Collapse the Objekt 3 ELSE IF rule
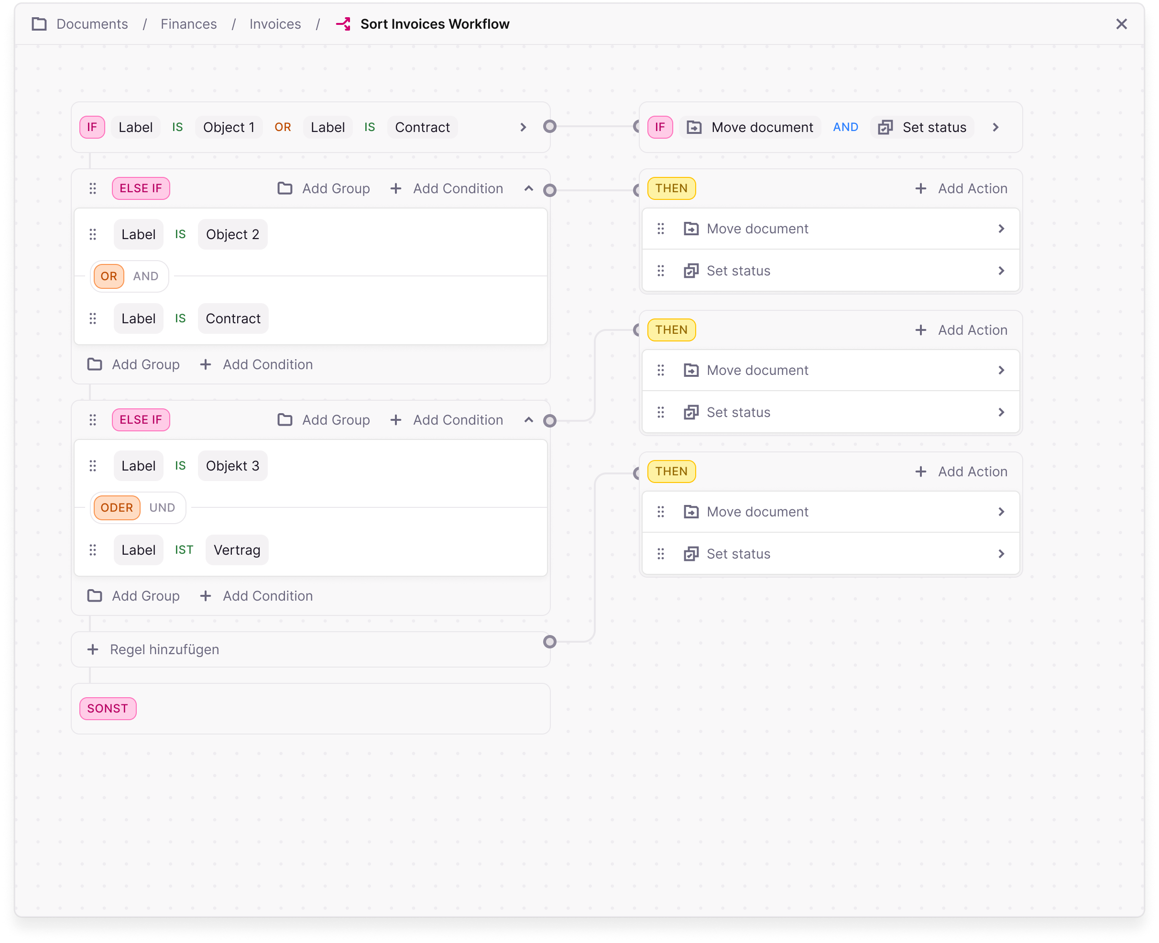Screen dimensions: 1159x943 528,420
